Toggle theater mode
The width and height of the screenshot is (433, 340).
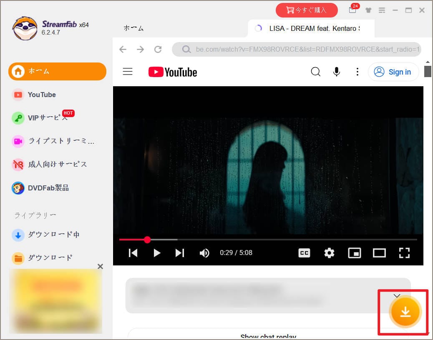point(379,253)
